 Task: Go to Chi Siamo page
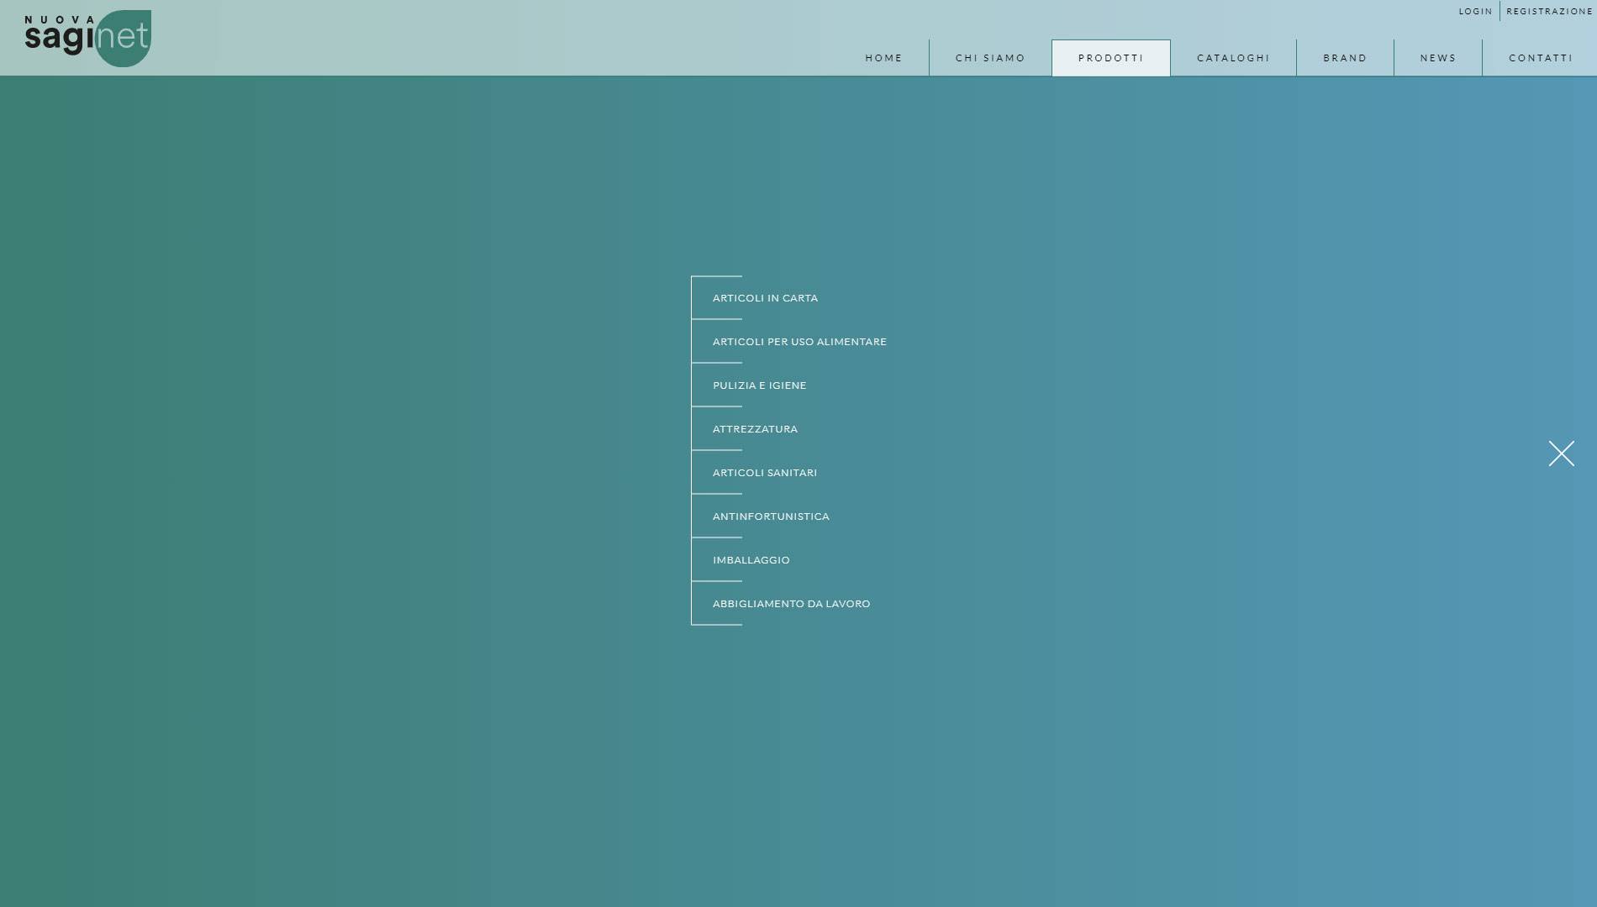point(990,58)
